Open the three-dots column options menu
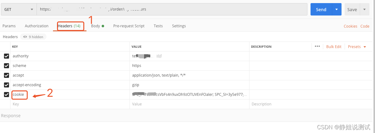The height and width of the screenshot is (133, 375). click(x=317, y=47)
